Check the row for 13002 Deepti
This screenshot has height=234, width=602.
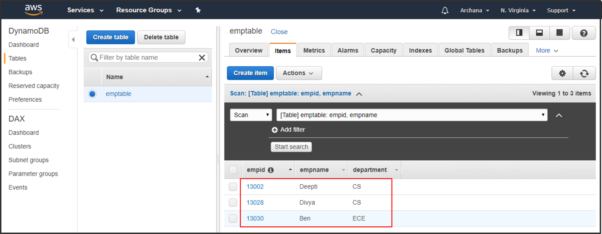(233, 187)
